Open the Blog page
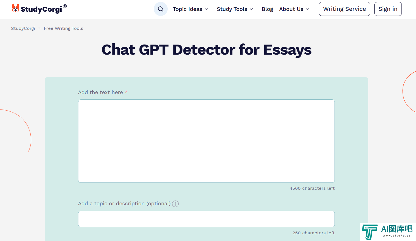416x241 pixels. (267, 9)
